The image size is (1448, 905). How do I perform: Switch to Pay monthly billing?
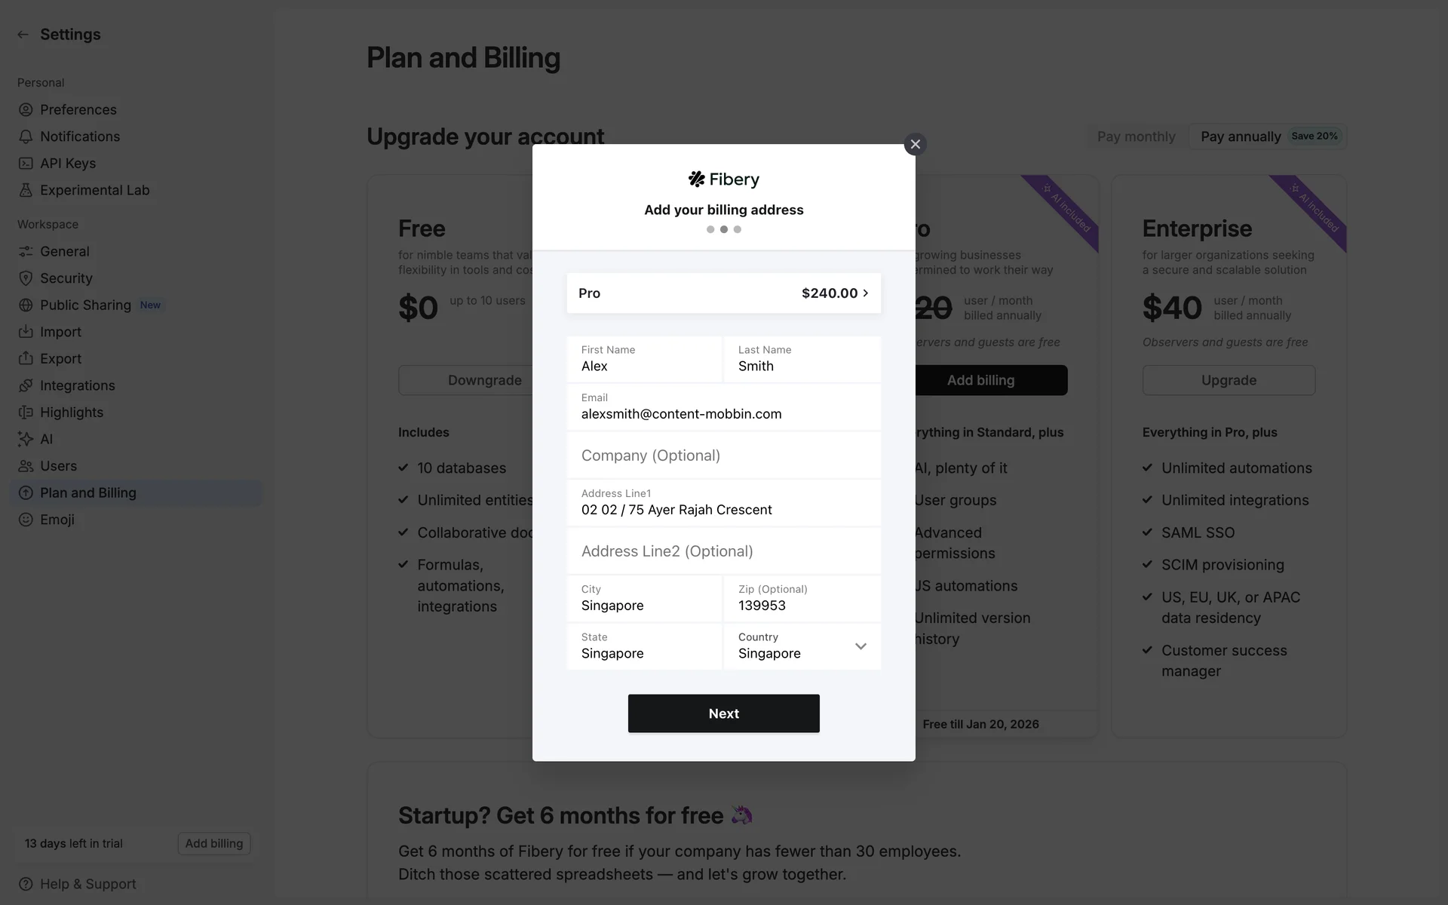coord(1136,137)
